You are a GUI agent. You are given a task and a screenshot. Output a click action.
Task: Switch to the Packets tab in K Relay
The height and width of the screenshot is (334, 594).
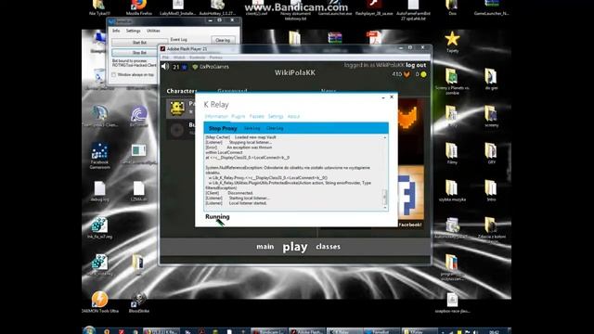coord(256,116)
